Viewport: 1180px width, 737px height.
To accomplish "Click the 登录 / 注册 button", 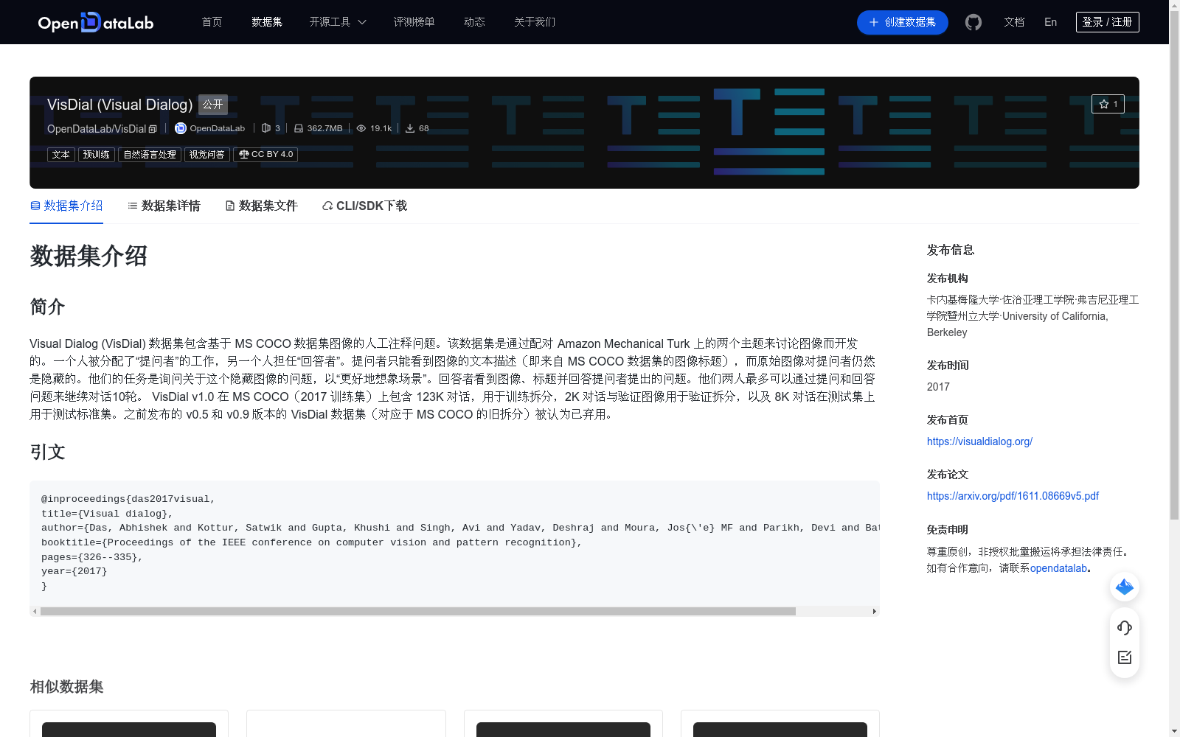I will click(x=1107, y=22).
